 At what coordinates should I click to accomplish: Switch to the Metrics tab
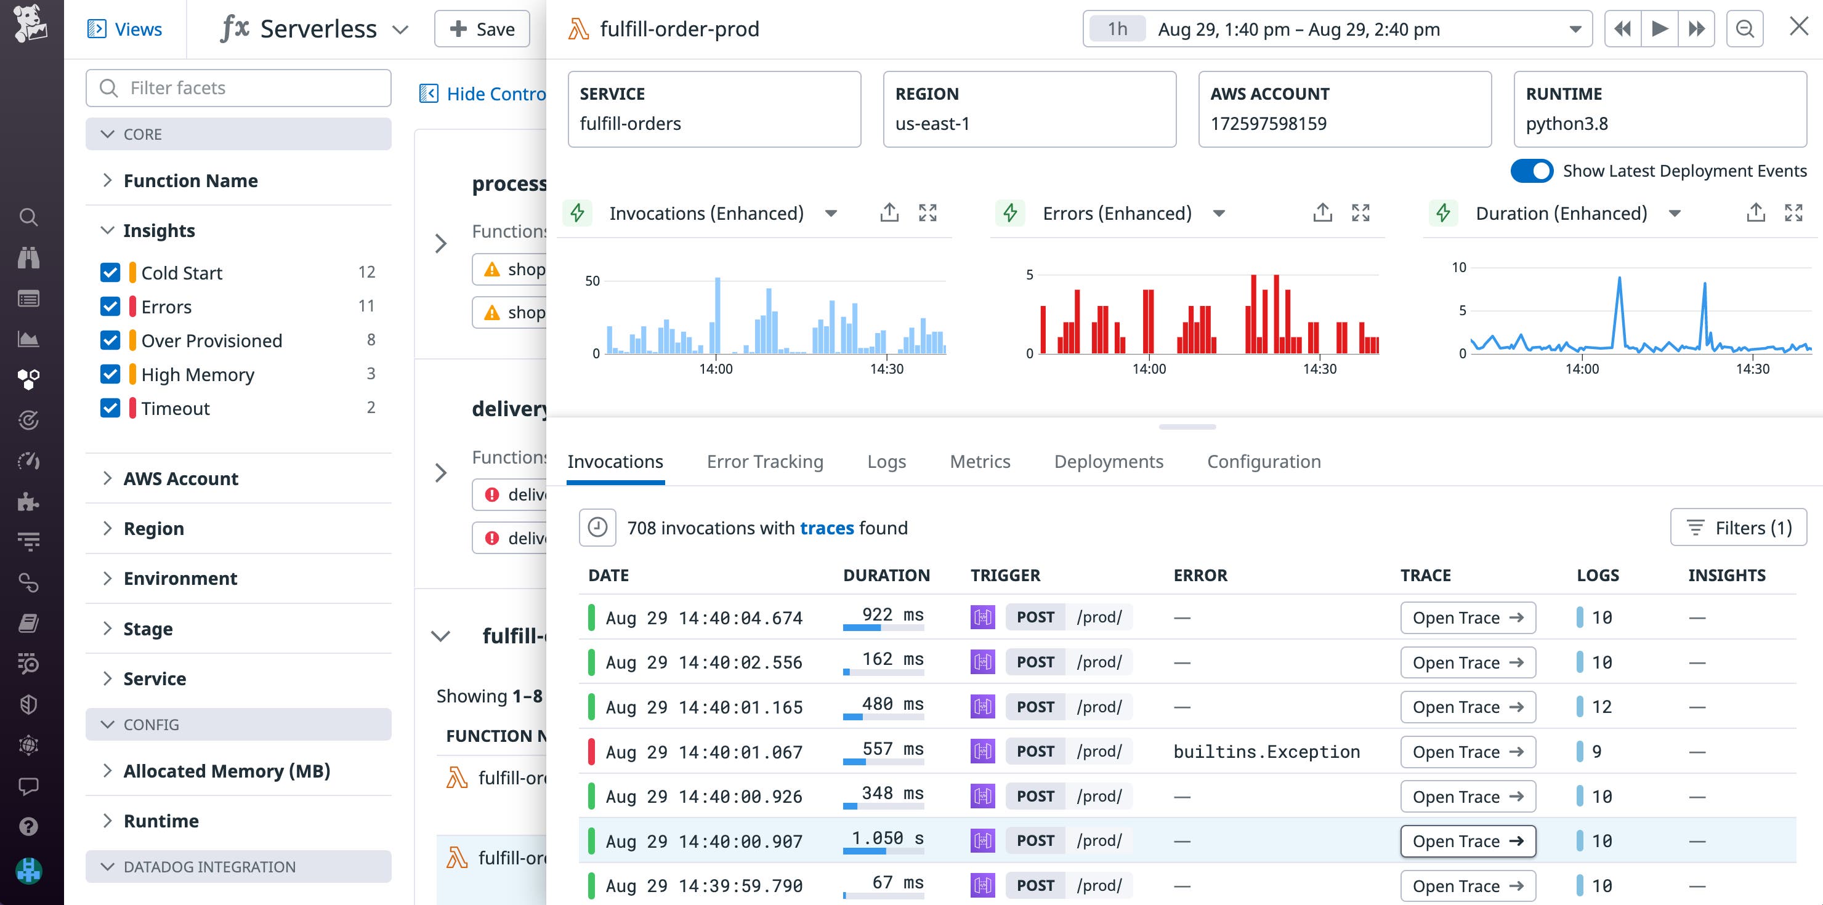[980, 461]
